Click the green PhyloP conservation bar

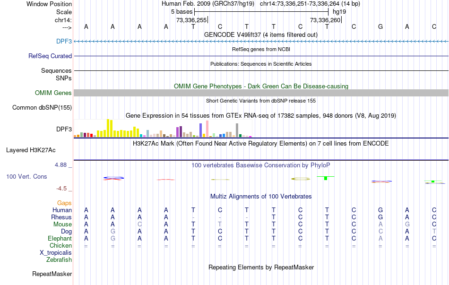pyautogui.click(x=326, y=178)
